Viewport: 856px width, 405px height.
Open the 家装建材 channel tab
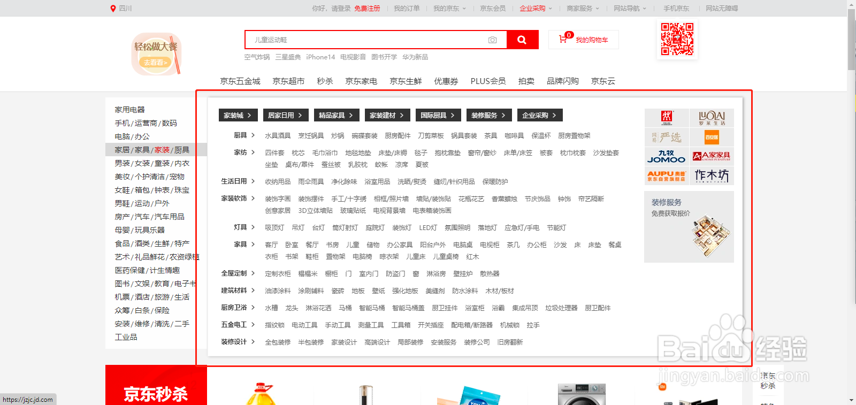coord(387,115)
